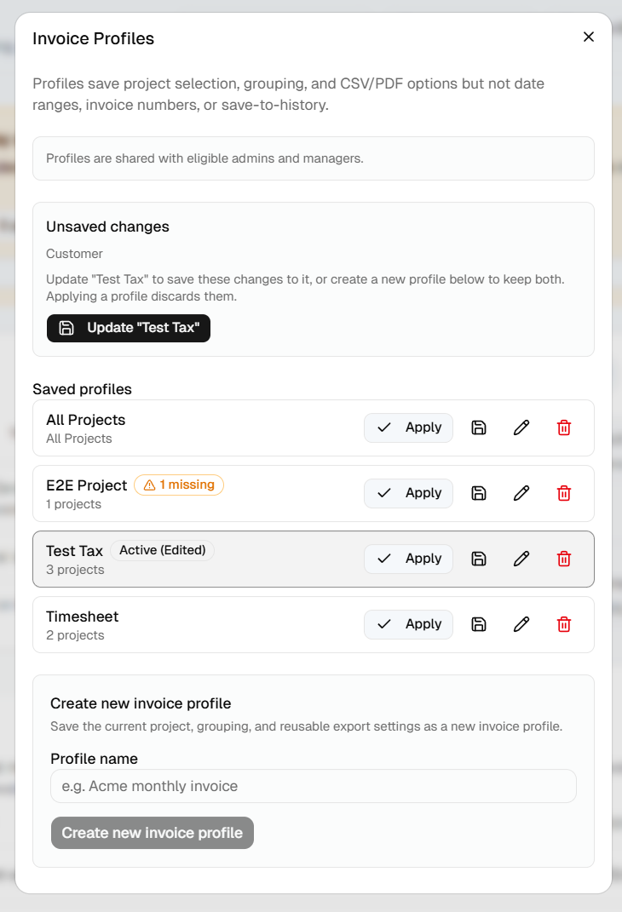Image resolution: width=622 pixels, height=912 pixels.
Task: Overwrite E2E Project profile with save icon
Action: [x=478, y=493]
